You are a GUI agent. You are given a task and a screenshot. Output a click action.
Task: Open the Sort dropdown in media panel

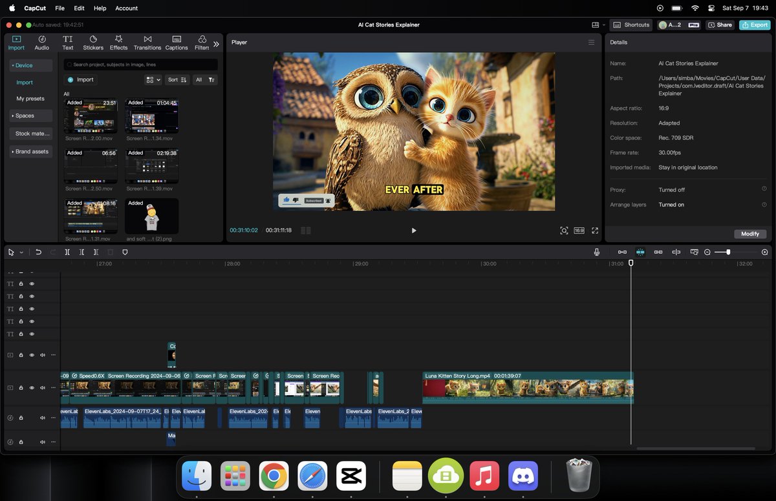pyautogui.click(x=177, y=79)
